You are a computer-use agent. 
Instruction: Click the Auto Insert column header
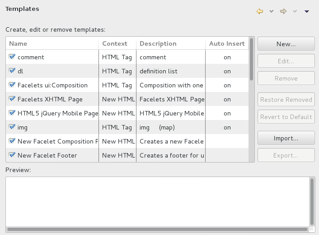226,43
